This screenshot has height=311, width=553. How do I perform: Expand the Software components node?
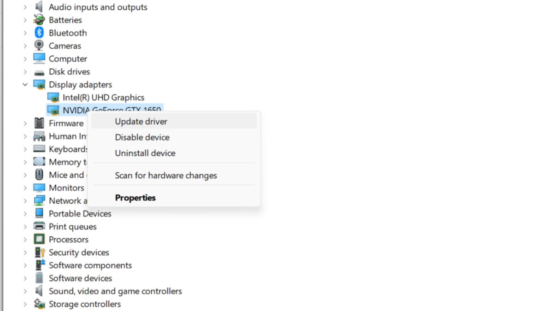click(x=25, y=265)
